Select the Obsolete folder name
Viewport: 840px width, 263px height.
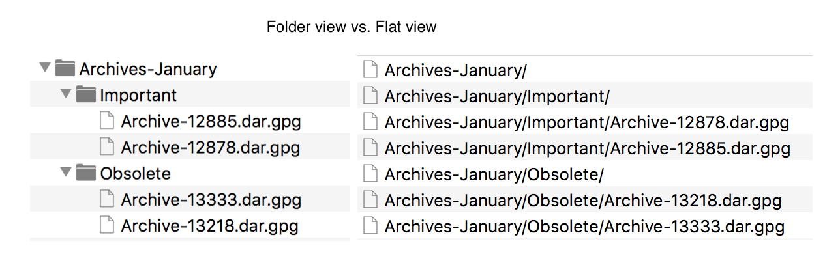click(135, 173)
